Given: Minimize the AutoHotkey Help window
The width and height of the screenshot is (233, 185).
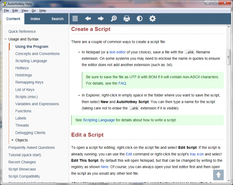Looking at the screenshot, I should point(208,3).
